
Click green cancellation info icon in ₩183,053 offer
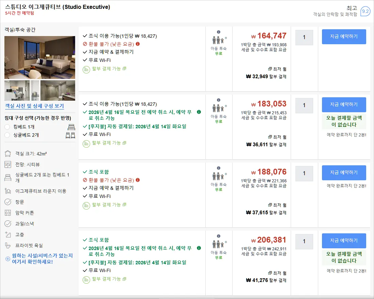pos(199,112)
